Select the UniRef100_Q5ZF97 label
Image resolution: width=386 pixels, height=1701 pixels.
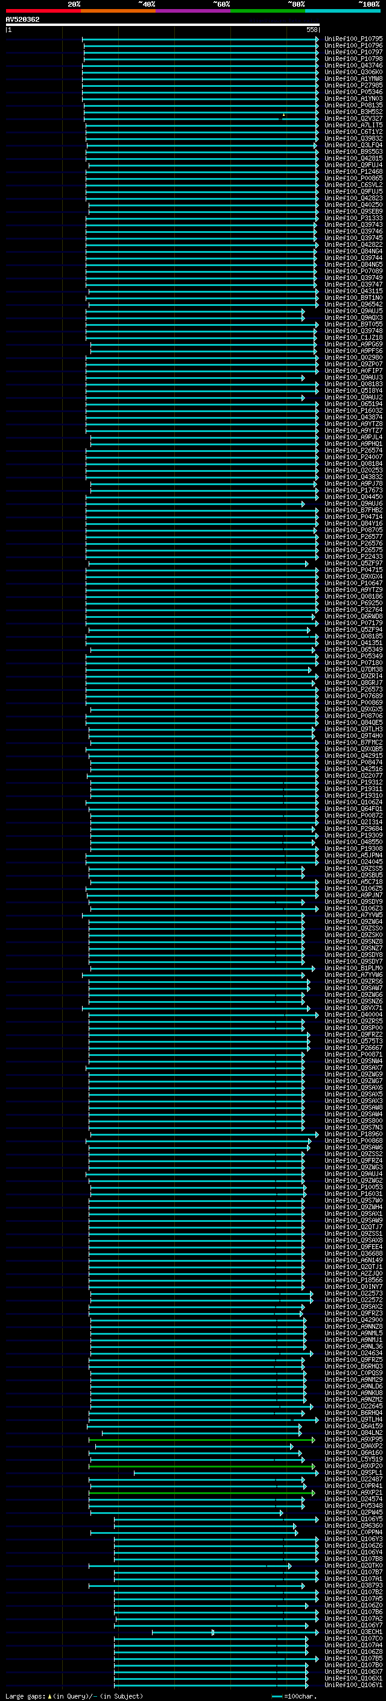[353, 563]
